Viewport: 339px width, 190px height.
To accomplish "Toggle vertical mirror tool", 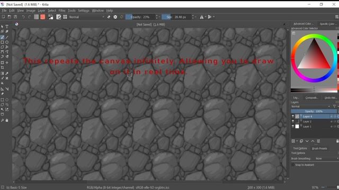I will pyautogui.click(x=210, y=17).
